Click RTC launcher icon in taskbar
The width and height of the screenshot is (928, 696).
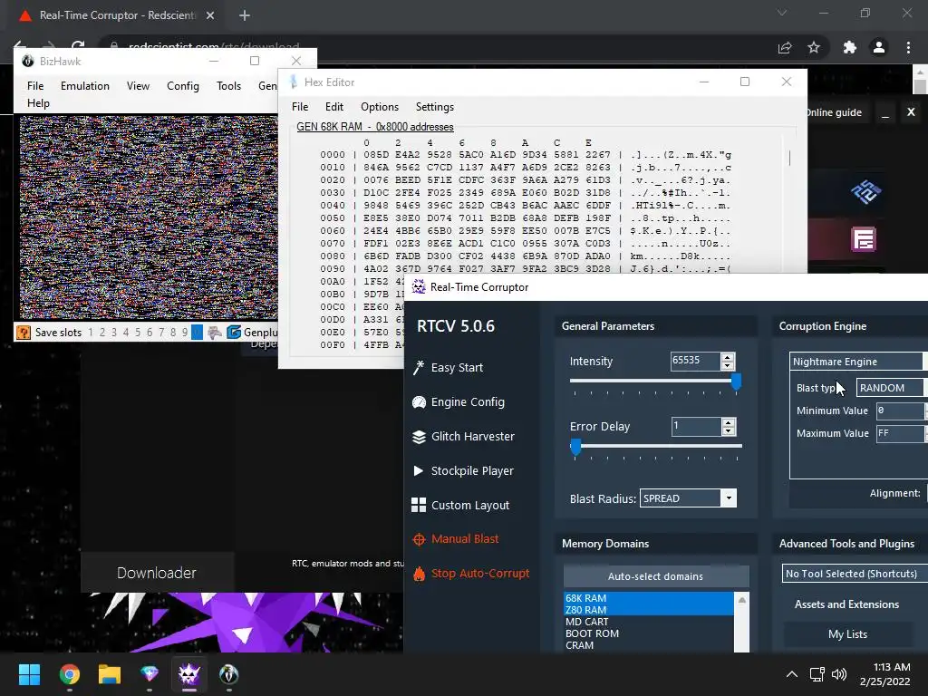point(189,674)
